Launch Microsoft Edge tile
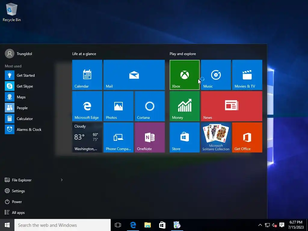Viewport: 308px width, 231px height. coord(87,106)
